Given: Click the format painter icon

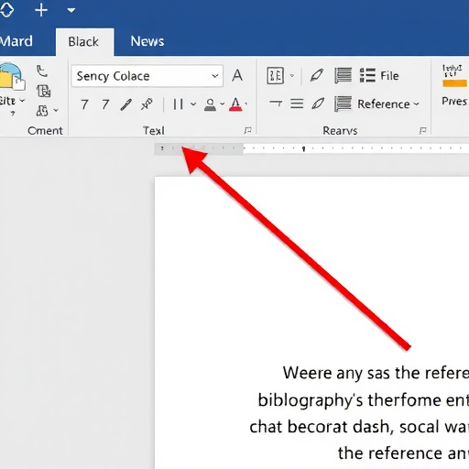Looking at the screenshot, I should pos(42,111).
